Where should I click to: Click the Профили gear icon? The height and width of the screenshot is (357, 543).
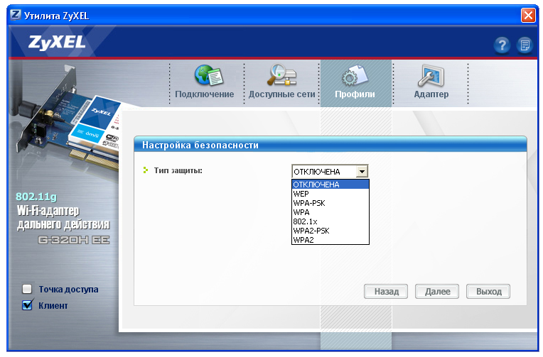point(354,76)
